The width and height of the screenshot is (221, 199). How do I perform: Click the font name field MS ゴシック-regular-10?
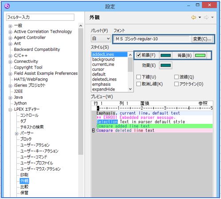152,39
